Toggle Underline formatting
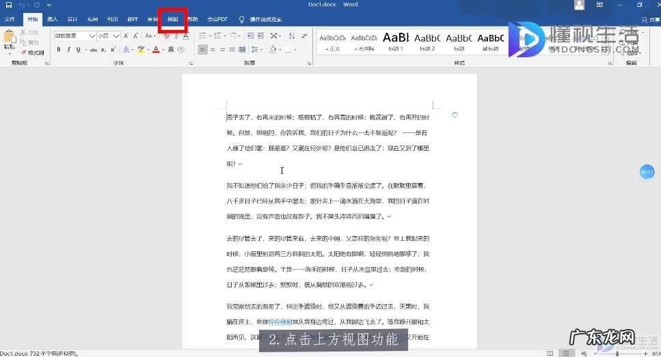Screen dimensions: 661x357 79,50
